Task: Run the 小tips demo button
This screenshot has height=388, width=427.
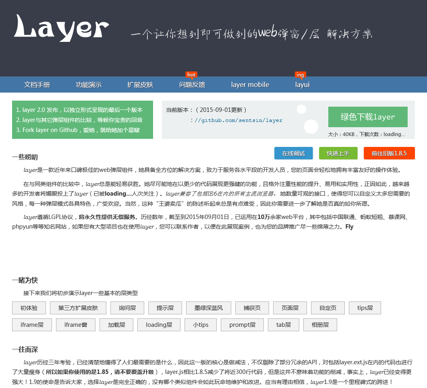Action: click(201, 325)
